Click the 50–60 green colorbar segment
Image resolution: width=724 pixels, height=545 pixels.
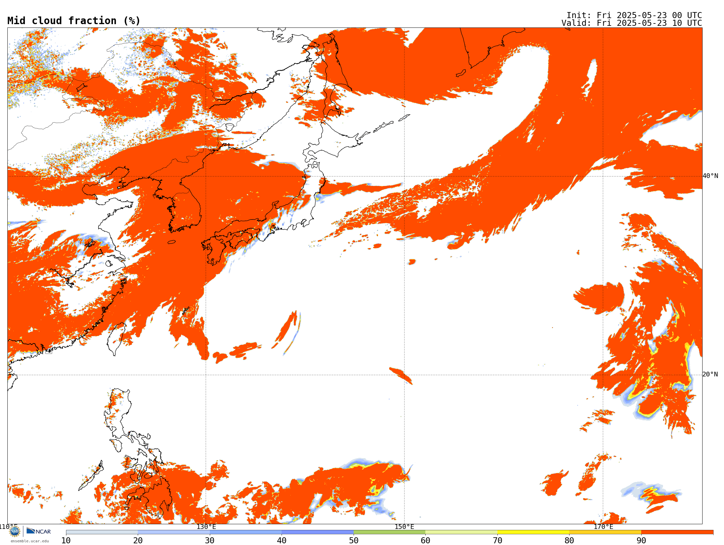tap(389, 532)
